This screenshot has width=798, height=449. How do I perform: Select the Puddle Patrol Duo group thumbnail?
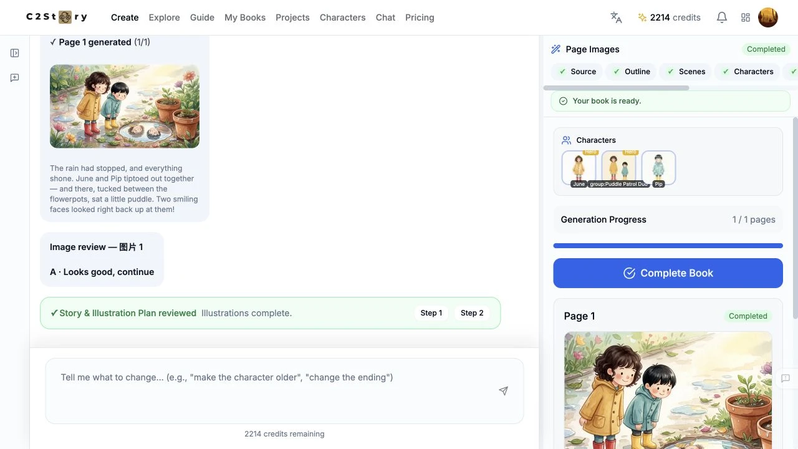[618, 168]
